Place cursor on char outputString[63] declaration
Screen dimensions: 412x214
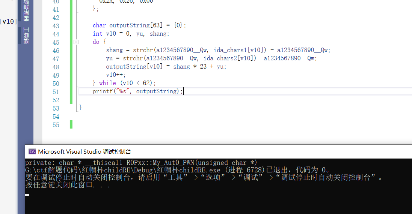139,25
